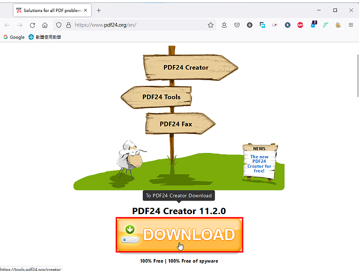
Task: Open the tracking protection shield icon
Action: [58, 25]
